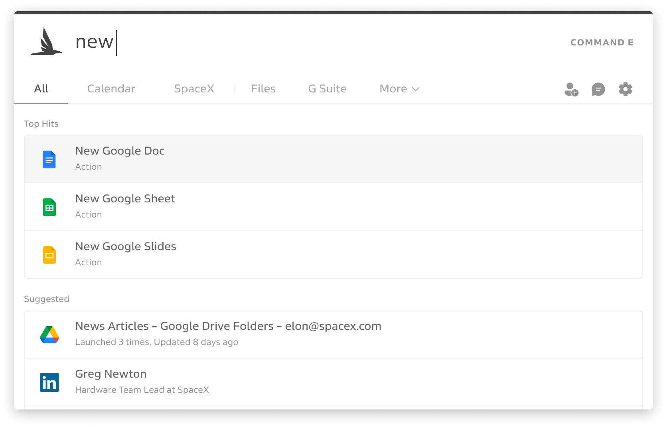667x427 pixels.
Task: Click the 'COMMAND E' label
Action: tap(602, 43)
